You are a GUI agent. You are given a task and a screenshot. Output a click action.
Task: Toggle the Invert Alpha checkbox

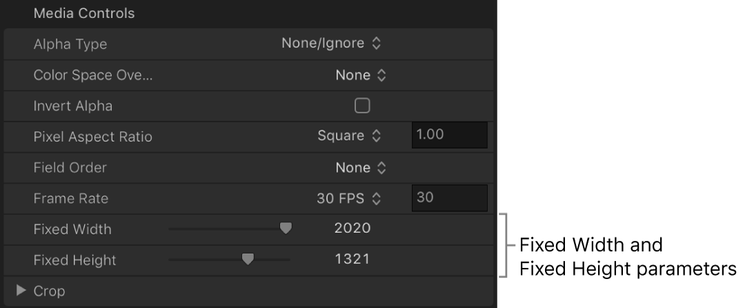(361, 105)
